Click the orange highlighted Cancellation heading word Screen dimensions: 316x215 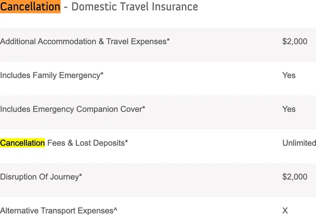(x=30, y=7)
